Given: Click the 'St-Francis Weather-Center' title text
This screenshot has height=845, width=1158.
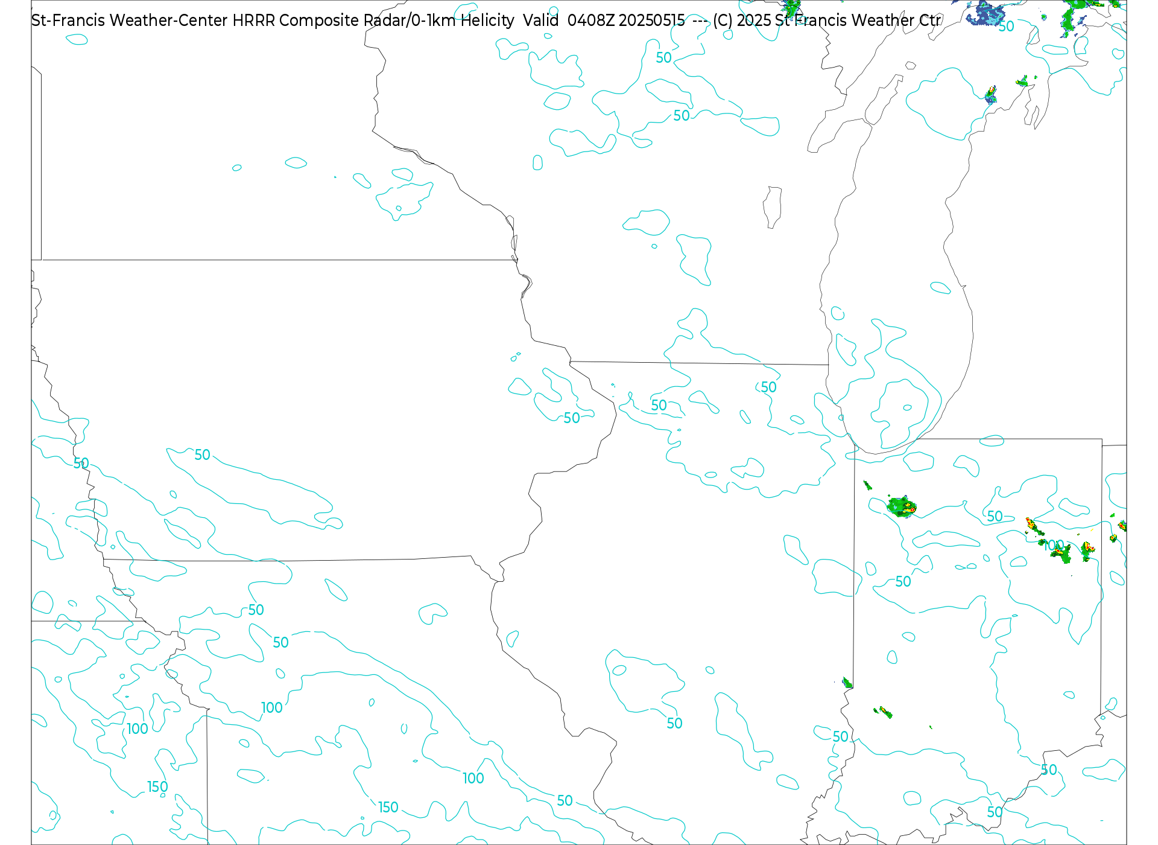Looking at the screenshot, I should pos(130,21).
